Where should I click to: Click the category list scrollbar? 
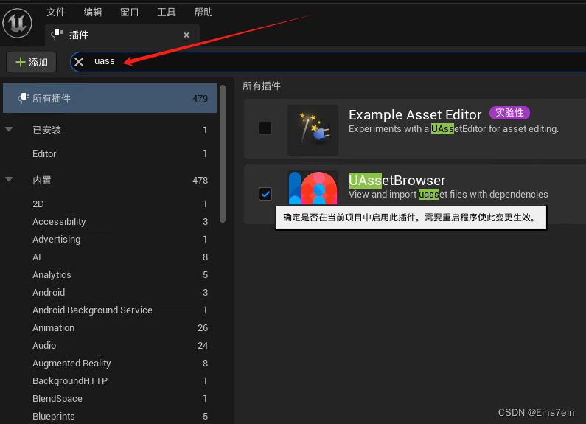pos(223,153)
